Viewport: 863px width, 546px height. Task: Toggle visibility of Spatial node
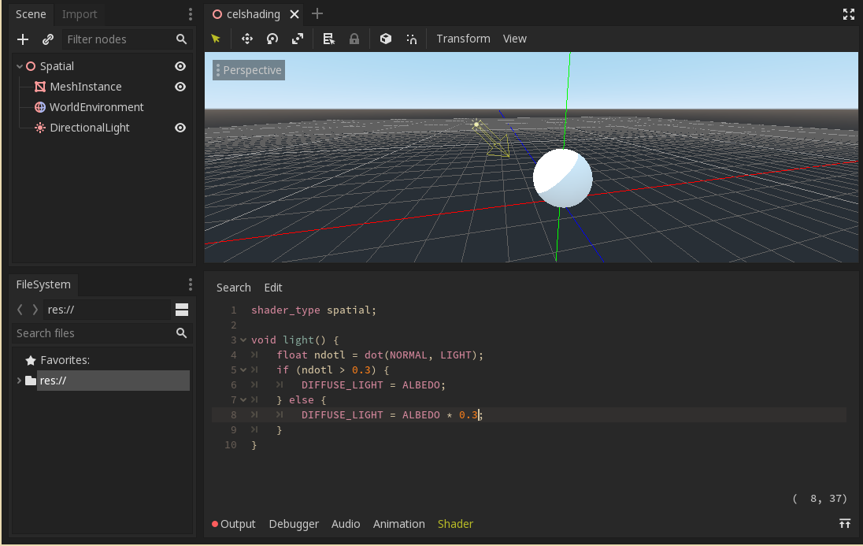tap(180, 66)
